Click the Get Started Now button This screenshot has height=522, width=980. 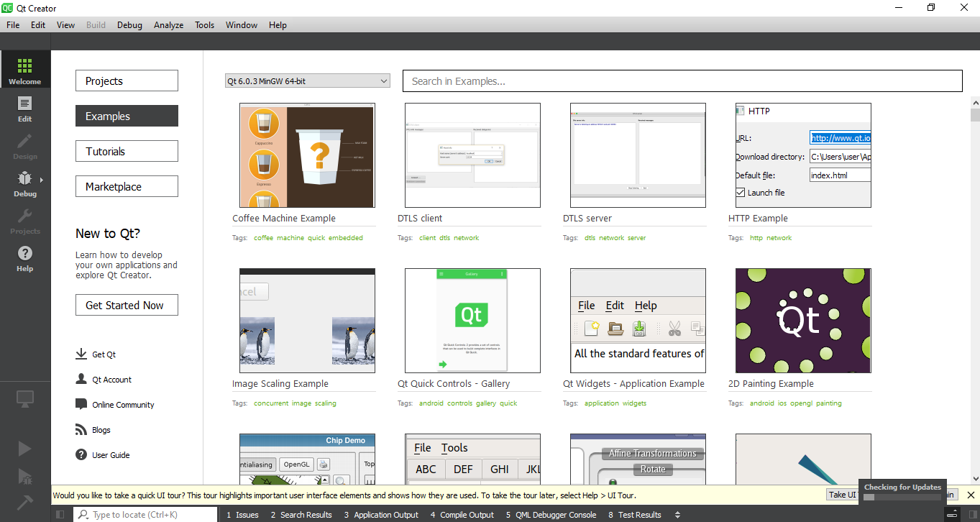pyautogui.click(x=127, y=305)
